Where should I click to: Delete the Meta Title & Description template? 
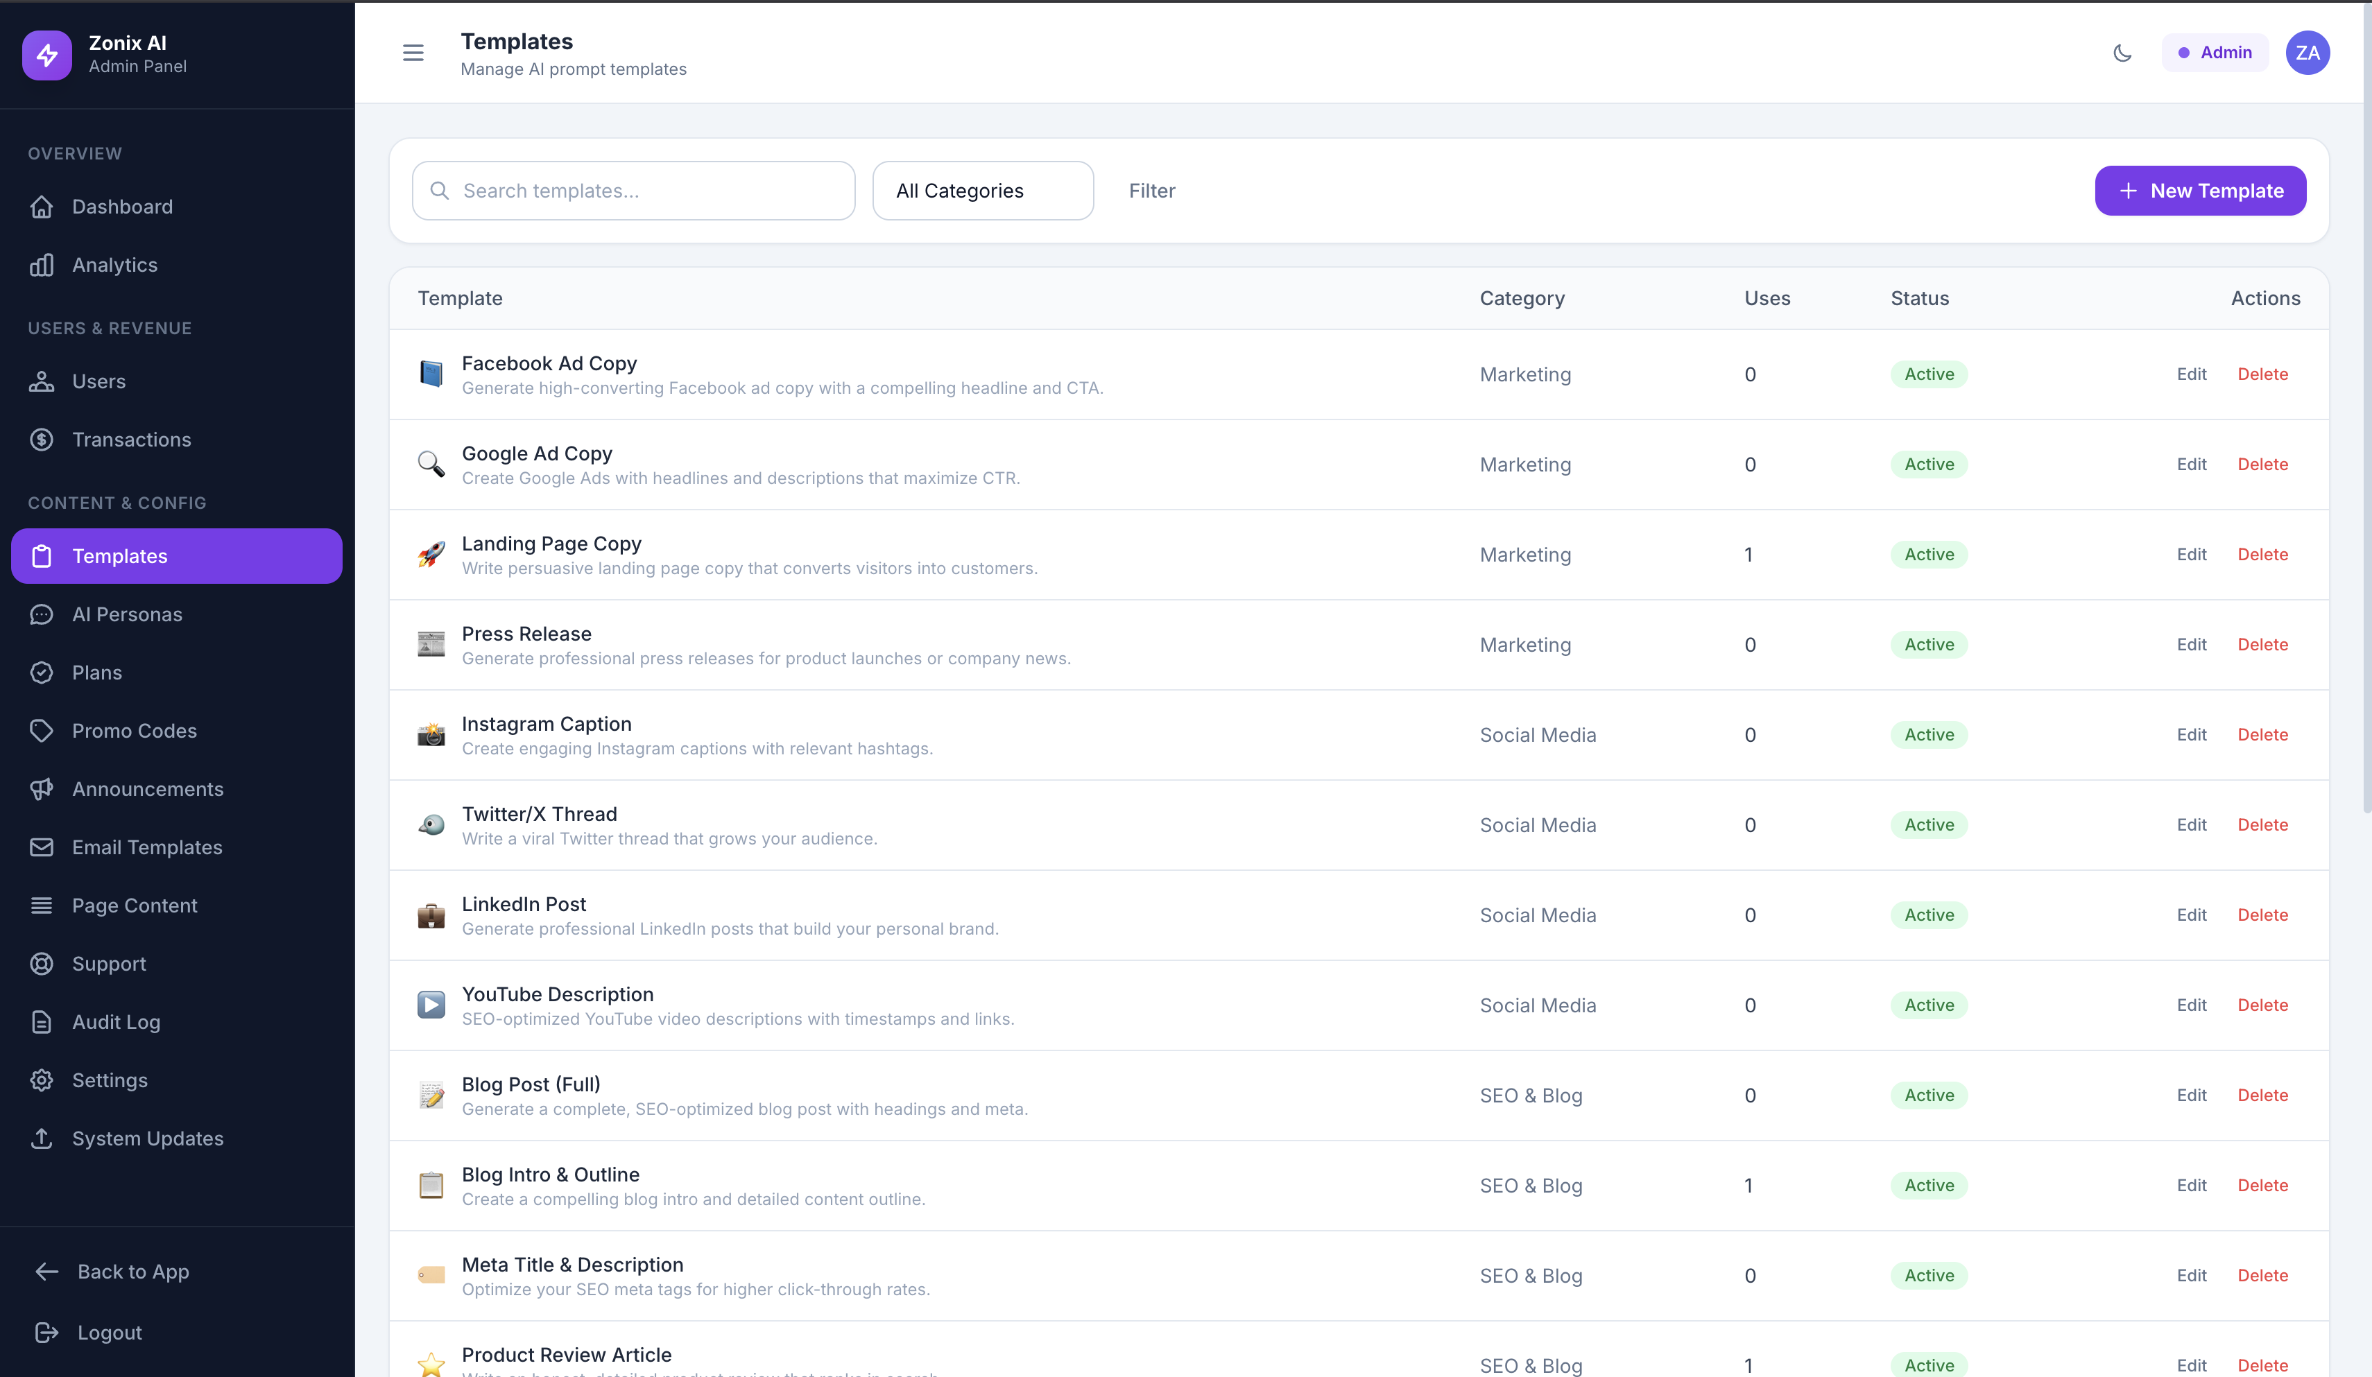2262,1276
